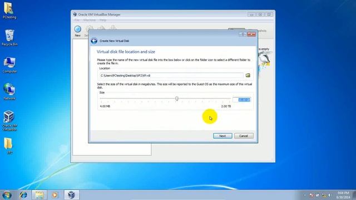The width and height of the screenshot is (356, 200).
Task: Cancel the Create New Virtual Disk wizard
Action: point(244,136)
